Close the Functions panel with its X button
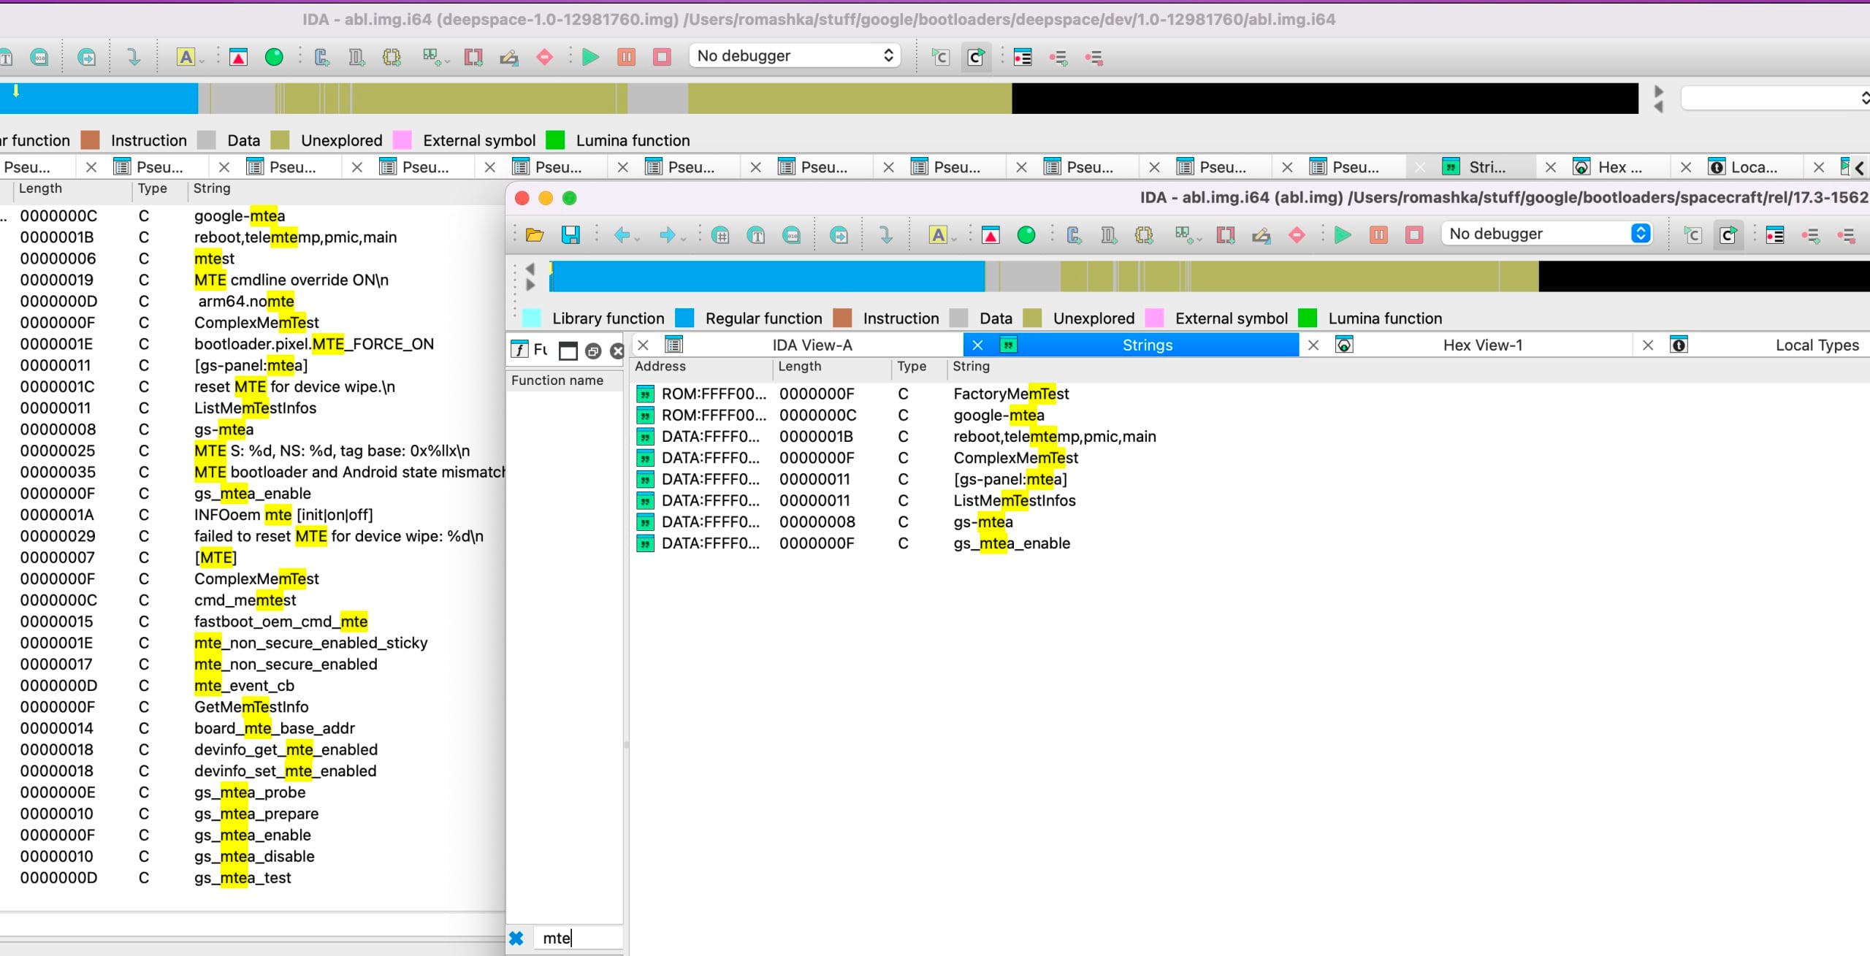Viewport: 1870px width, 956px height. (617, 351)
